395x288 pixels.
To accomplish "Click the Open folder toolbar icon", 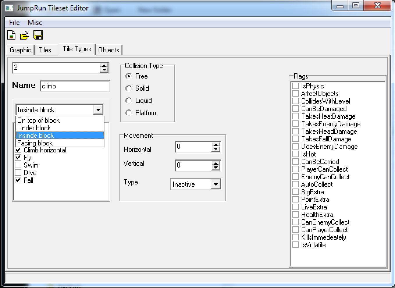I will [x=24, y=35].
